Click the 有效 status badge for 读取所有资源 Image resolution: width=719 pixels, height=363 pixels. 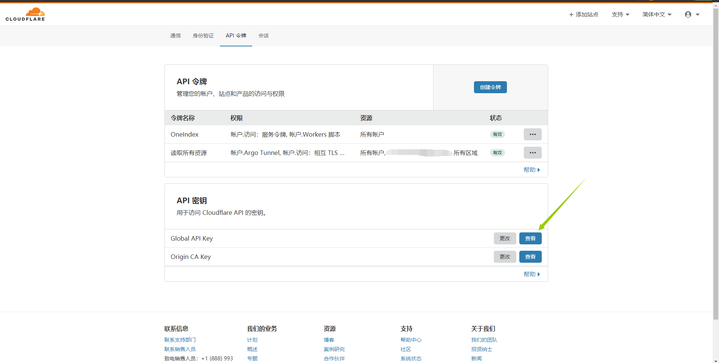(x=497, y=153)
